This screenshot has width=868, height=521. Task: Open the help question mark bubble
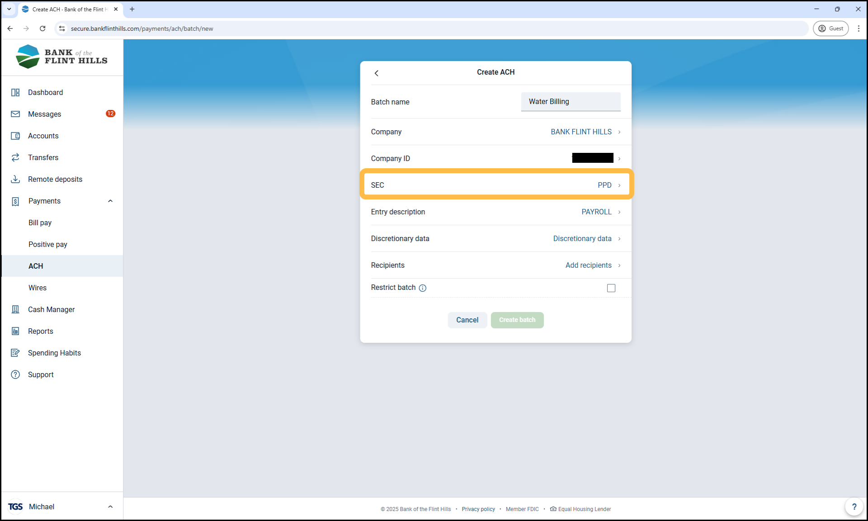pos(854,507)
